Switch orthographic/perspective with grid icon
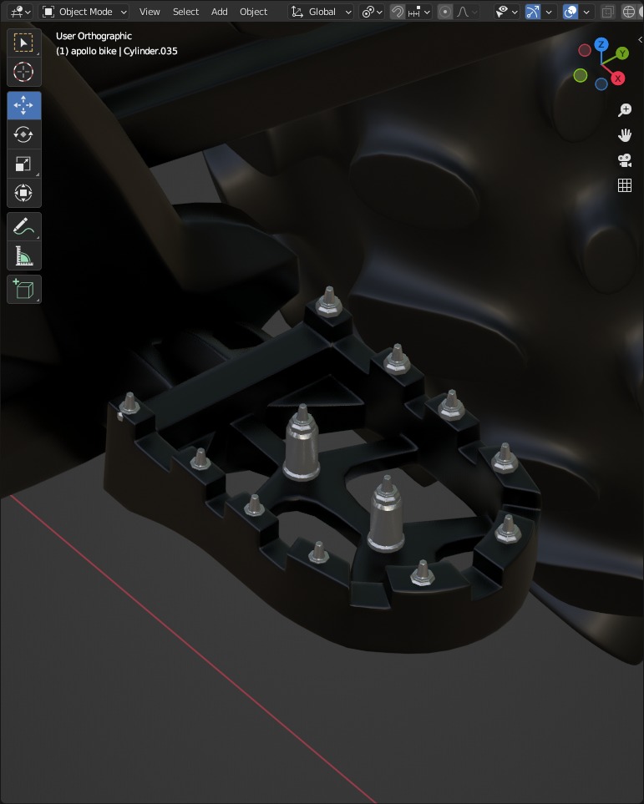Image resolution: width=644 pixels, height=804 pixels. (625, 185)
